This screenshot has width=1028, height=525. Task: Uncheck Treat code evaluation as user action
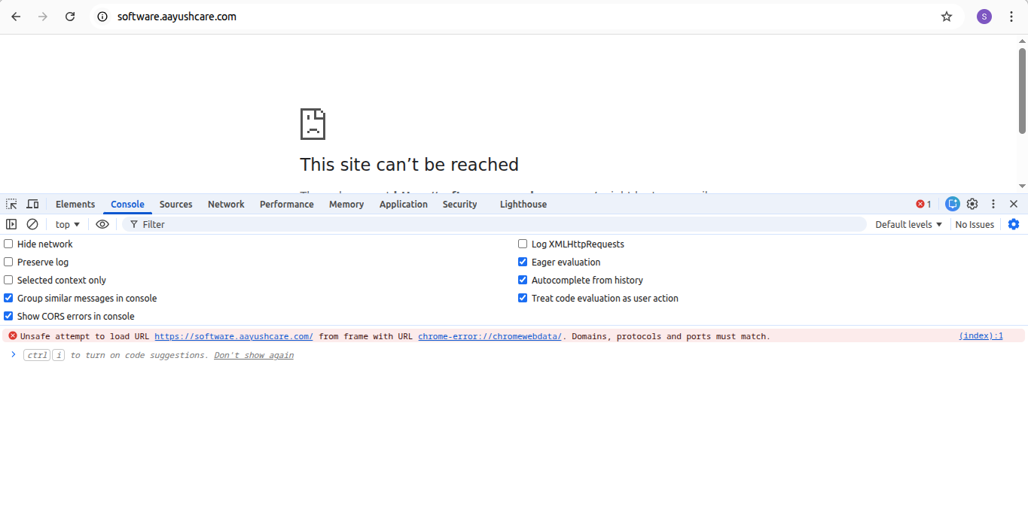click(523, 298)
